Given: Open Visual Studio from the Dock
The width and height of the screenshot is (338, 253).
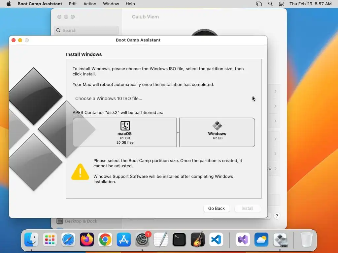Looking at the screenshot, I should coord(243,239).
